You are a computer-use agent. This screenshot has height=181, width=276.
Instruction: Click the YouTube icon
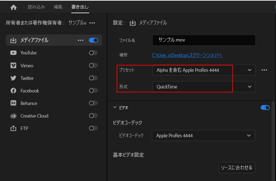13,53
